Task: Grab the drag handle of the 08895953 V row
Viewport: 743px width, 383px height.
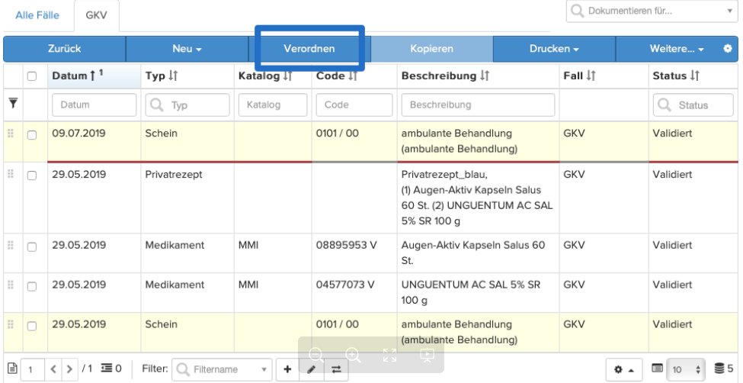Action: point(11,246)
